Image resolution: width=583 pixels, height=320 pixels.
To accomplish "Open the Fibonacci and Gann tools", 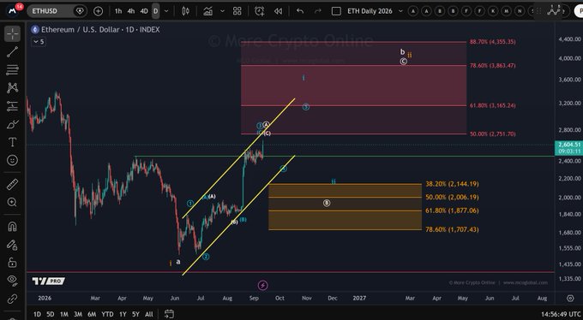I will [x=12, y=69].
